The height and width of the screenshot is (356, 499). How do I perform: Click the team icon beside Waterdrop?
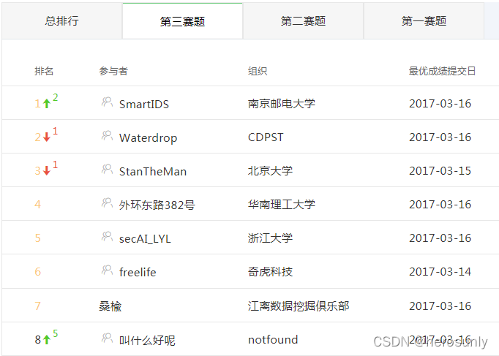107,136
